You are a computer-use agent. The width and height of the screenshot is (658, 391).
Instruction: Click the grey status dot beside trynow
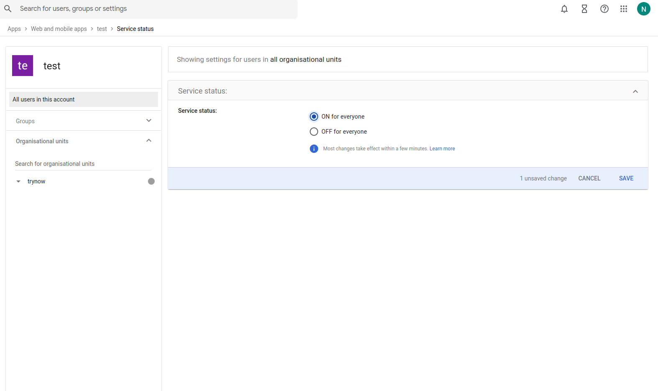coord(151,181)
